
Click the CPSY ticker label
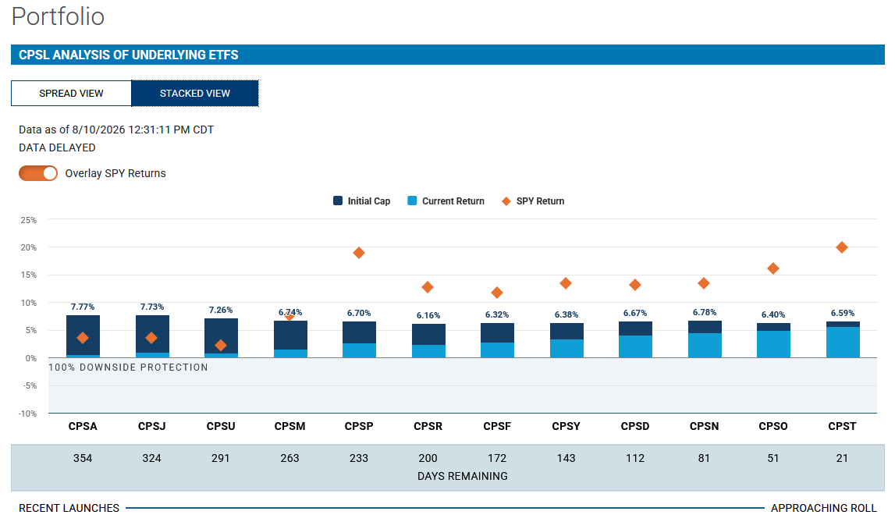(x=566, y=426)
